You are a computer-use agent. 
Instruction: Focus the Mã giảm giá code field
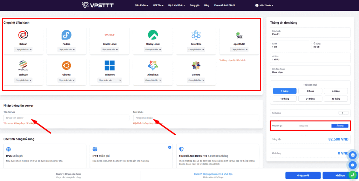314,126
